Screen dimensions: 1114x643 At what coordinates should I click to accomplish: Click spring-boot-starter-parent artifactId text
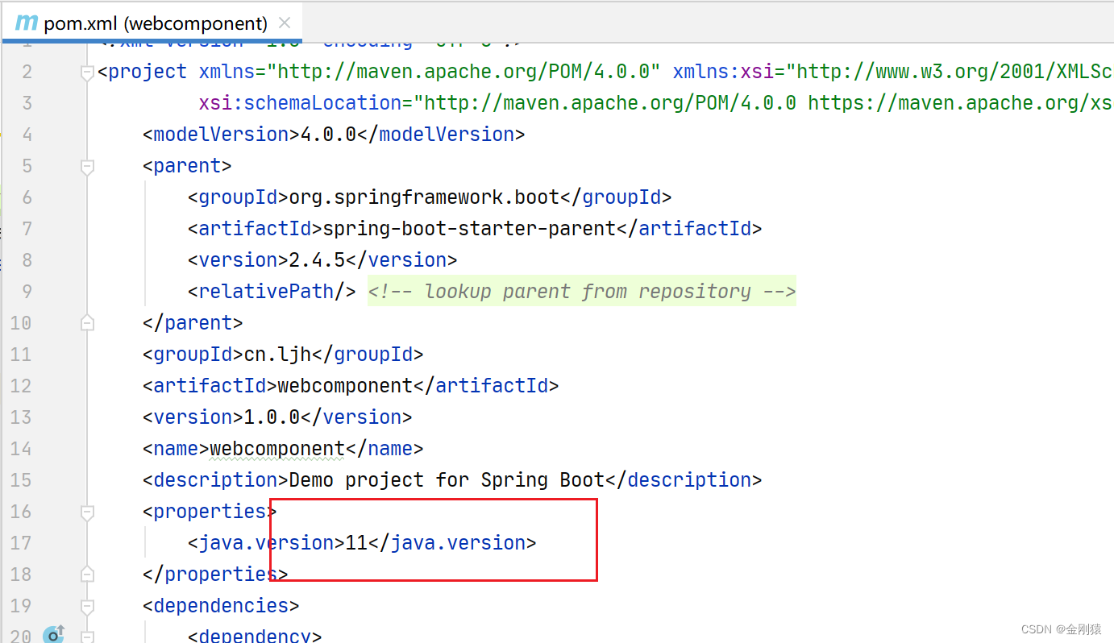(x=469, y=229)
